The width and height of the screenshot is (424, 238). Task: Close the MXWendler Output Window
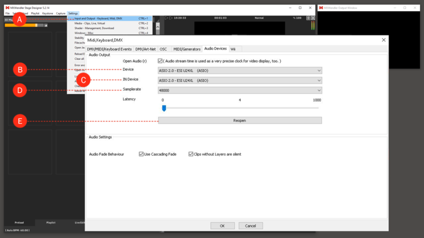pyautogui.click(x=415, y=8)
